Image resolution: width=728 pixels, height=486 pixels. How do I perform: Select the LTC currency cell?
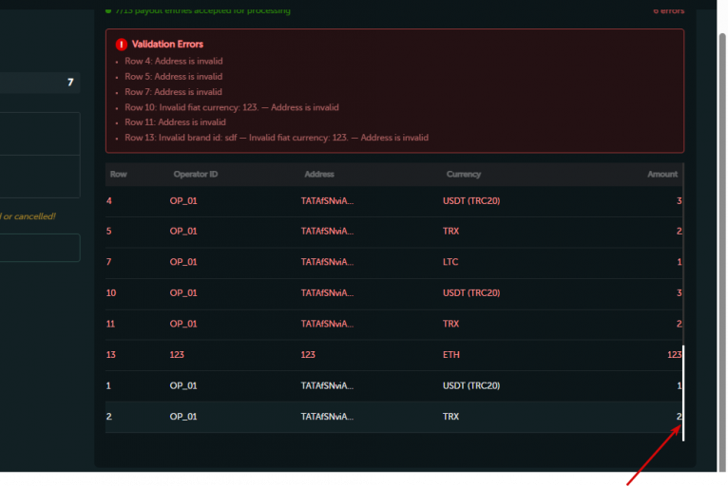[x=450, y=262]
